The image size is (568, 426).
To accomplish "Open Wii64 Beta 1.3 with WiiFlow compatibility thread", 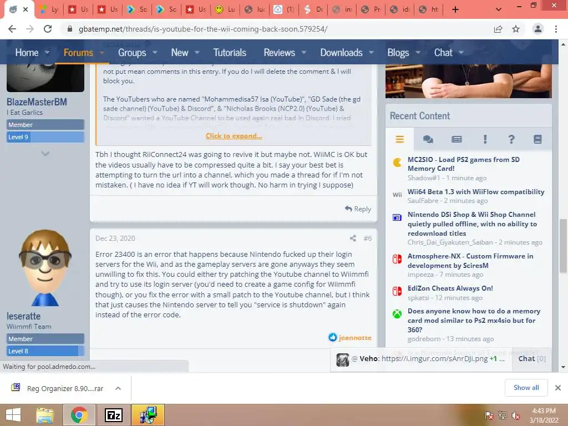I will (x=475, y=191).
